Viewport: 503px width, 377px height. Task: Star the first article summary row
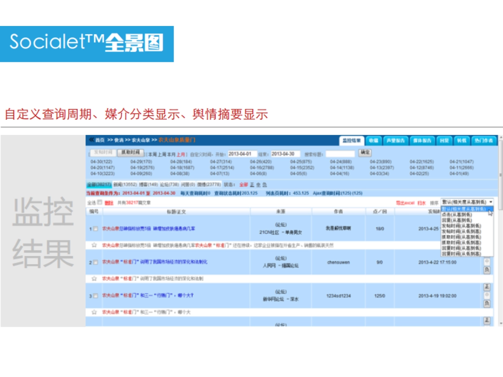point(94,245)
